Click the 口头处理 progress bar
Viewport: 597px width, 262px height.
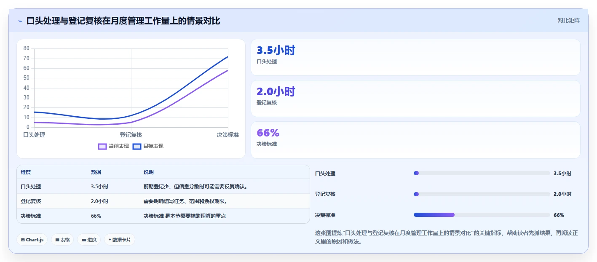(x=482, y=173)
